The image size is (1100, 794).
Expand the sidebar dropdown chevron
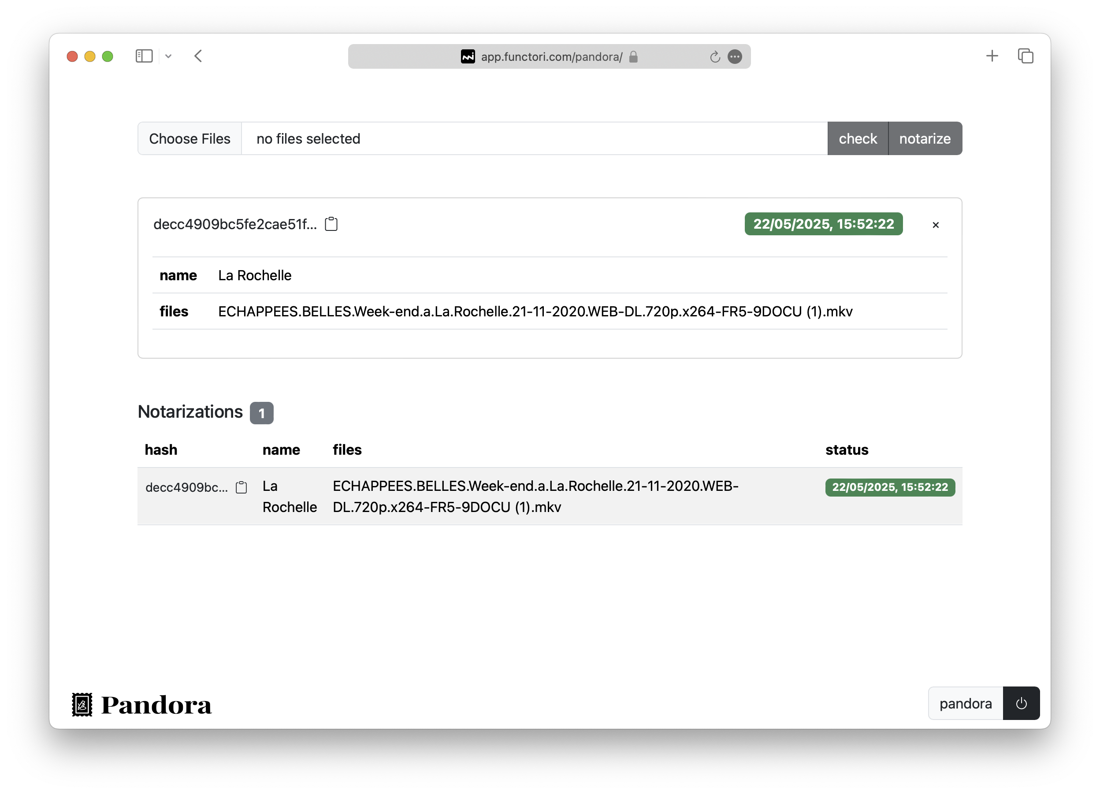[x=168, y=56]
